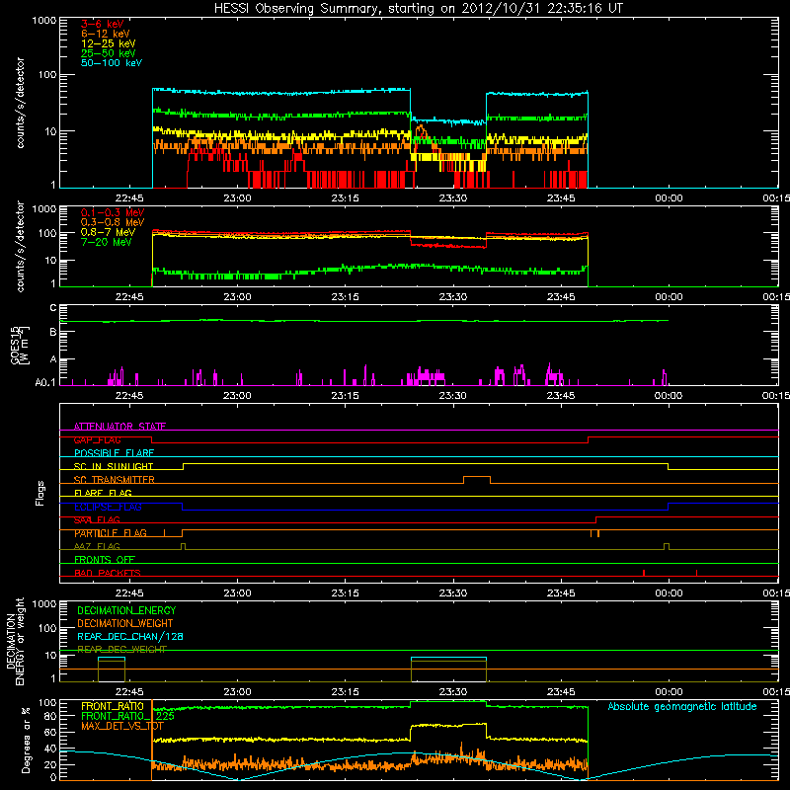The image size is (790, 790).
Task: Click the 0.8-7 MeV legend label
Action: (x=108, y=232)
